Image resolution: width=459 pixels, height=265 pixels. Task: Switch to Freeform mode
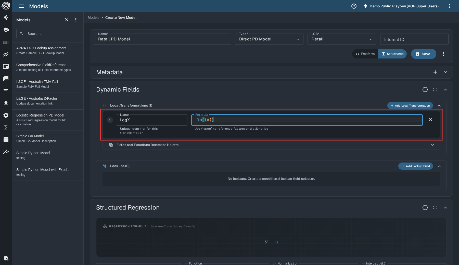click(365, 54)
